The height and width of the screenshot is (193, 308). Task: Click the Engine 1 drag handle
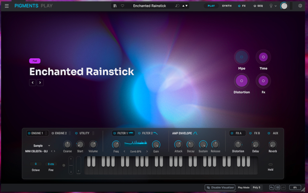[46, 133]
